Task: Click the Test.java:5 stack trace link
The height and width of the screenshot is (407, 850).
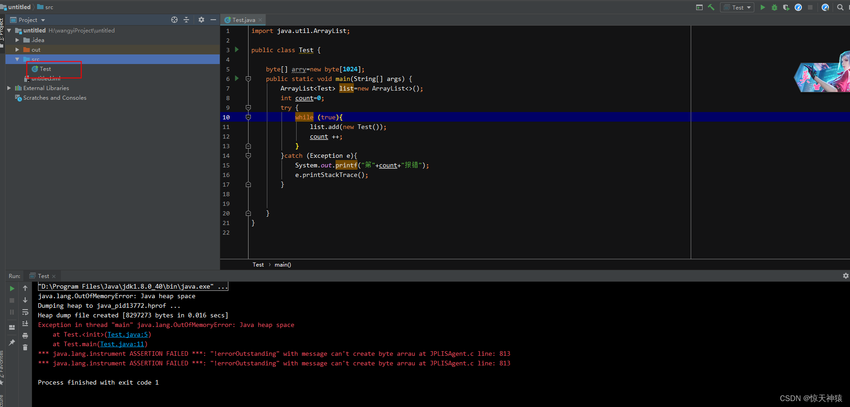Action: tap(128, 335)
